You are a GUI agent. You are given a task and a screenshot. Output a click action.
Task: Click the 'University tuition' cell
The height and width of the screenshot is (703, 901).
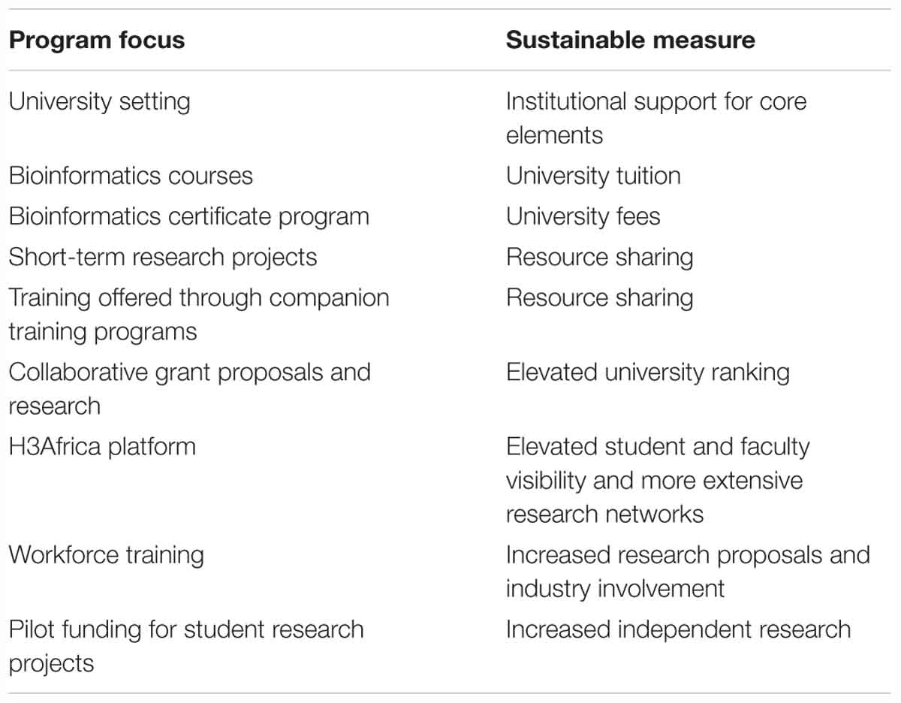pos(593,176)
